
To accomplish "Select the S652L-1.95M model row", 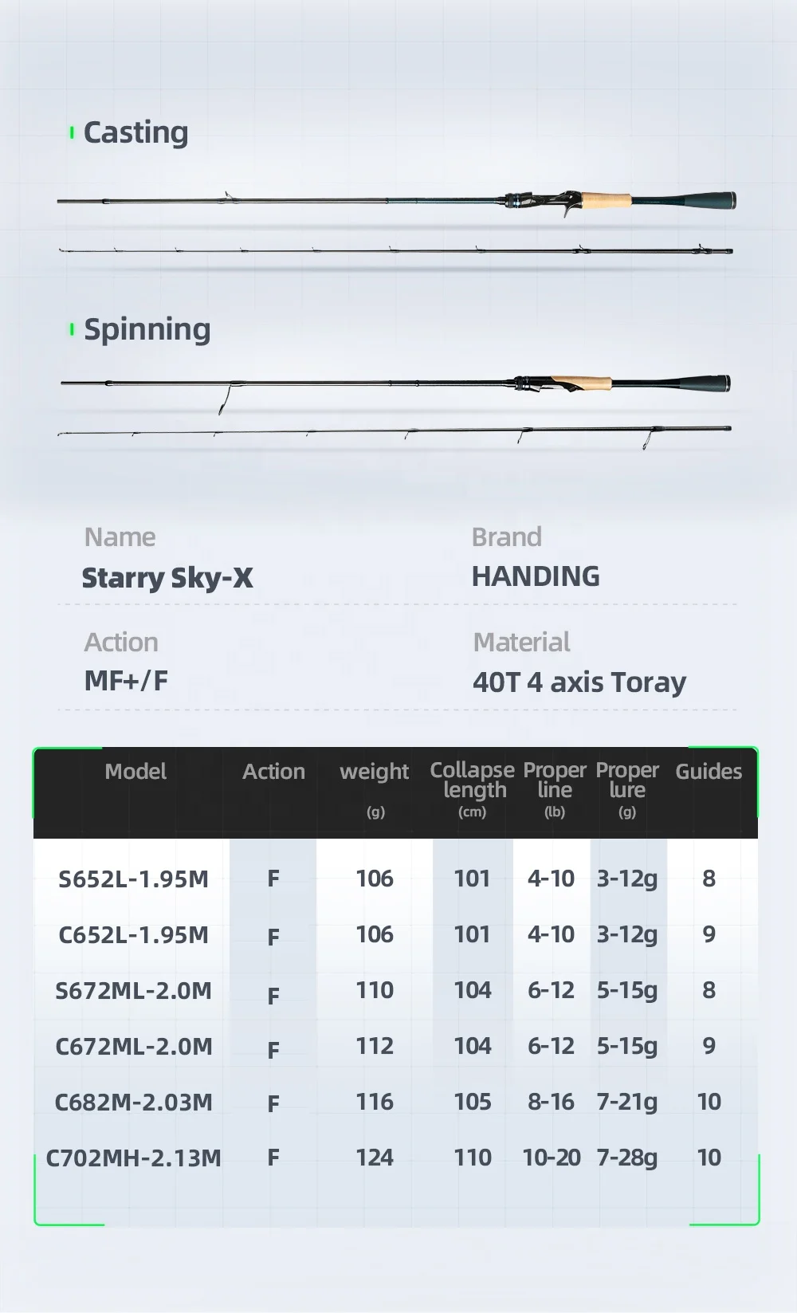I will [x=395, y=879].
